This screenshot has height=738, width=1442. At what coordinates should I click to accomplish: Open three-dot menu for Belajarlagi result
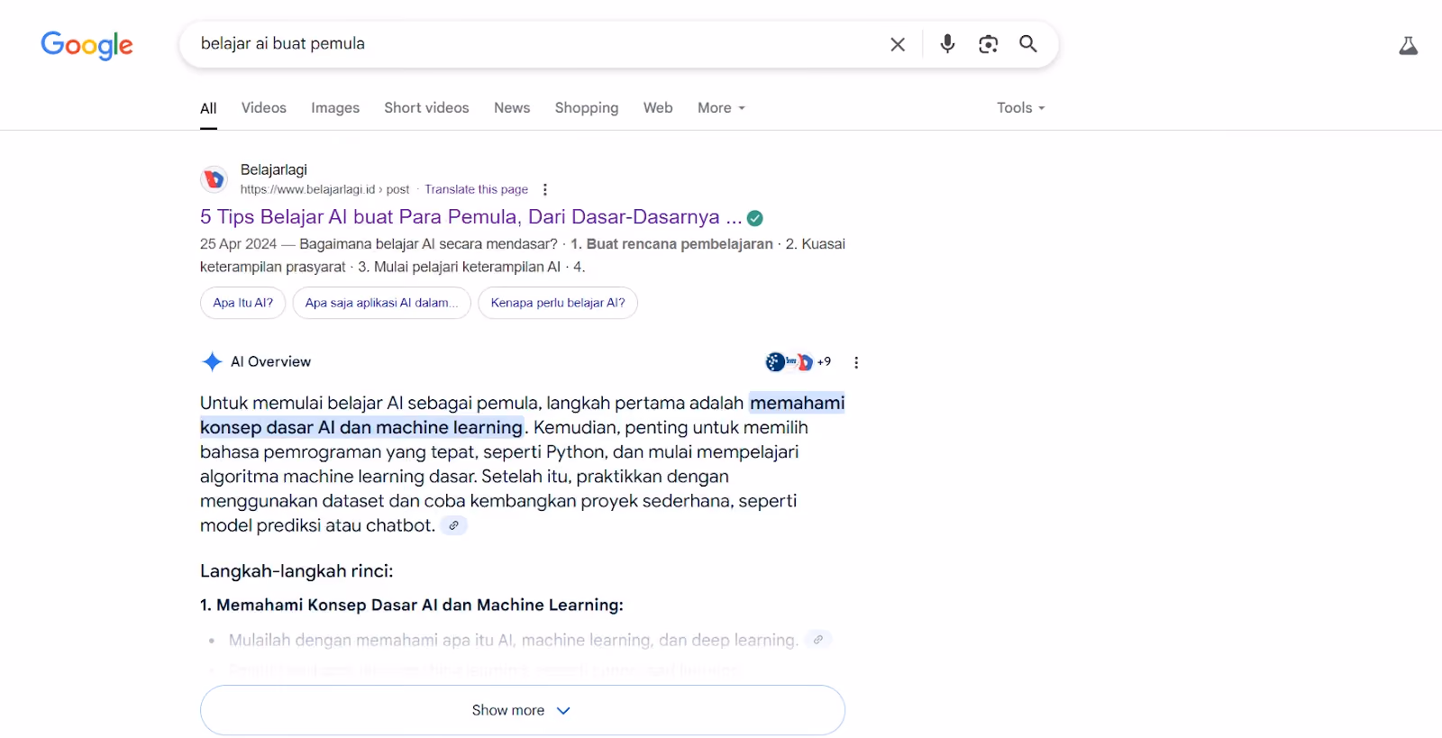click(545, 189)
